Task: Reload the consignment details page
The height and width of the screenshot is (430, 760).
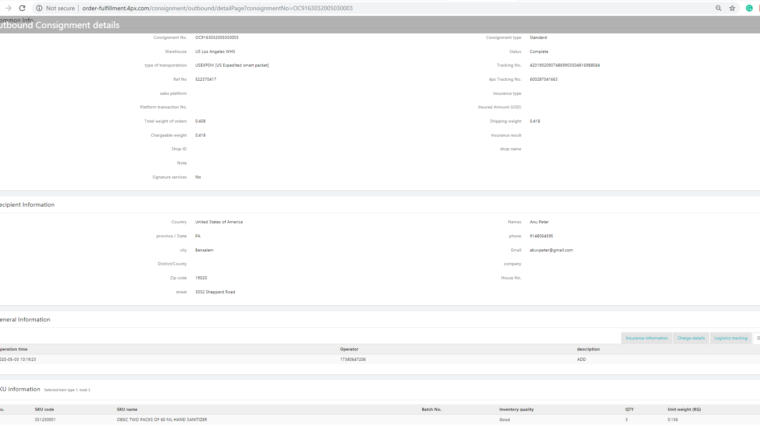Action: coord(22,8)
